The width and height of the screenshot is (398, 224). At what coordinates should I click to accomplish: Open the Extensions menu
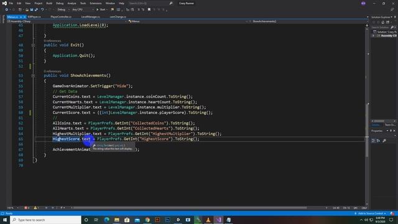click(x=96, y=3)
